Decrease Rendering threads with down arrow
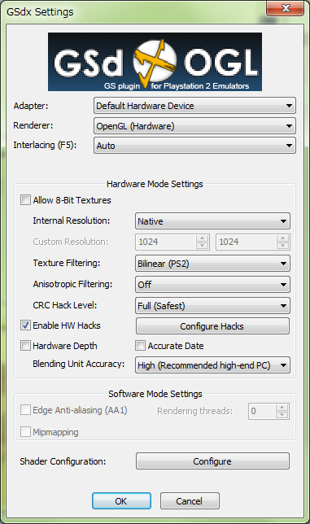 pos(282,415)
